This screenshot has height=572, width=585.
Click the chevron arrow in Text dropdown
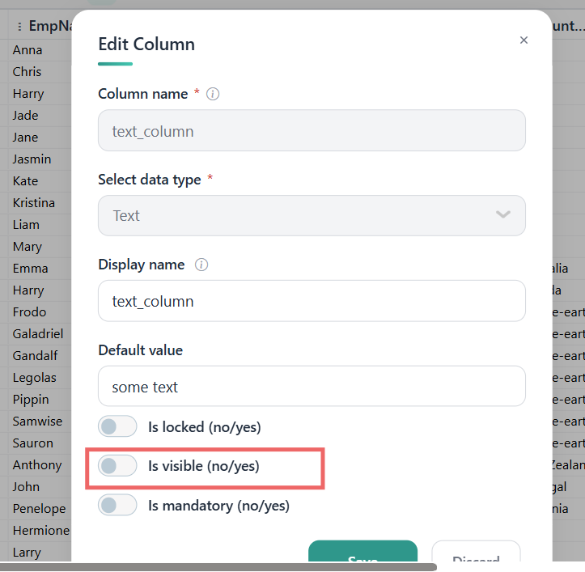(x=503, y=214)
